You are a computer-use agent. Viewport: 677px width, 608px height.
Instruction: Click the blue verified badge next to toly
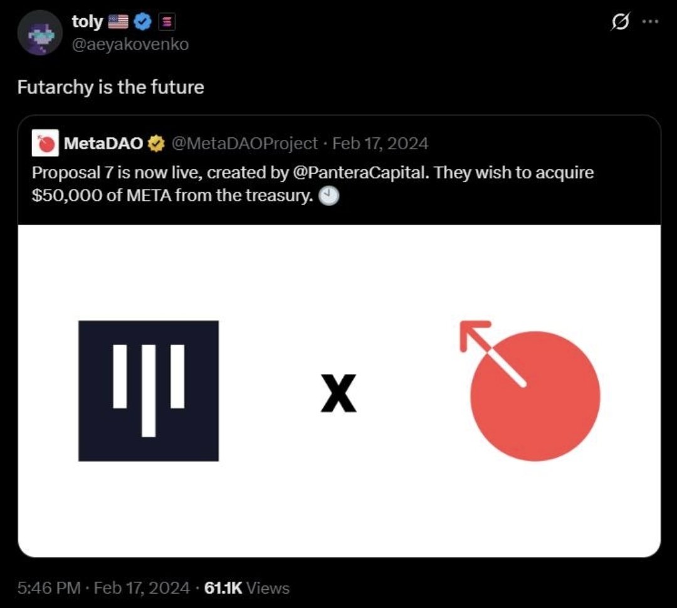click(143, 22)
